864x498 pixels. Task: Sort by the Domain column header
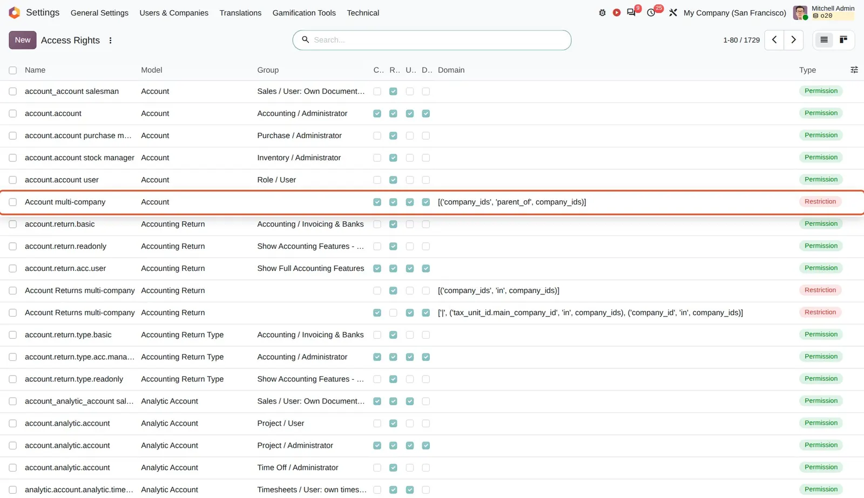click(451, 70)
